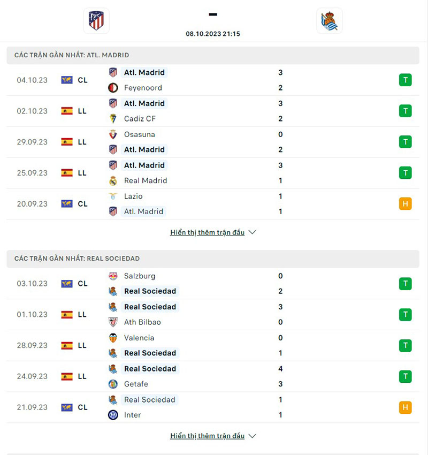Click the Real Sociedad crest in header
This screenshot has height=455, width=428.
(329, 21)
